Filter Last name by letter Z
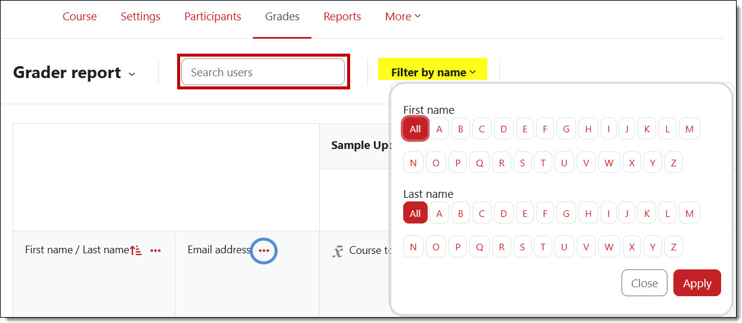Screen dimensions: 742x323 673,247
